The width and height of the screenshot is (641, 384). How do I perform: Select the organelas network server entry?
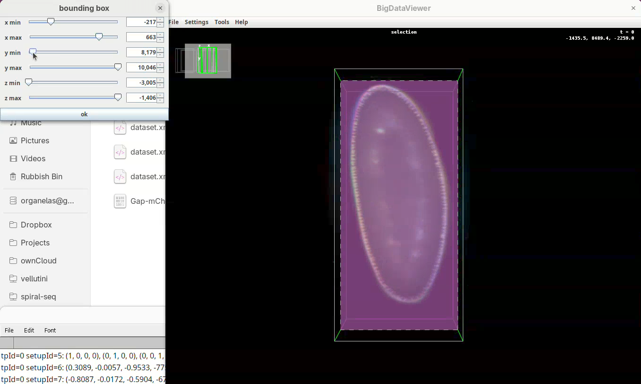click(x=47, y=201)
